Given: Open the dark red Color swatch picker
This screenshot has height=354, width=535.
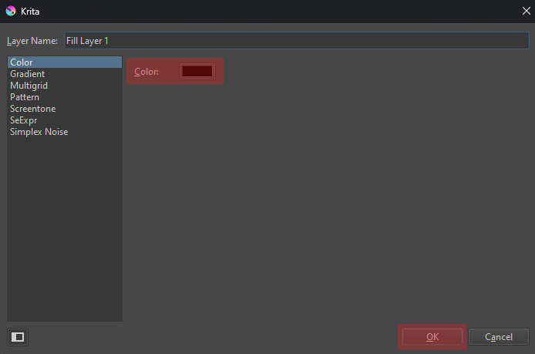Looking at the screenshot, I should click(197, 71).
